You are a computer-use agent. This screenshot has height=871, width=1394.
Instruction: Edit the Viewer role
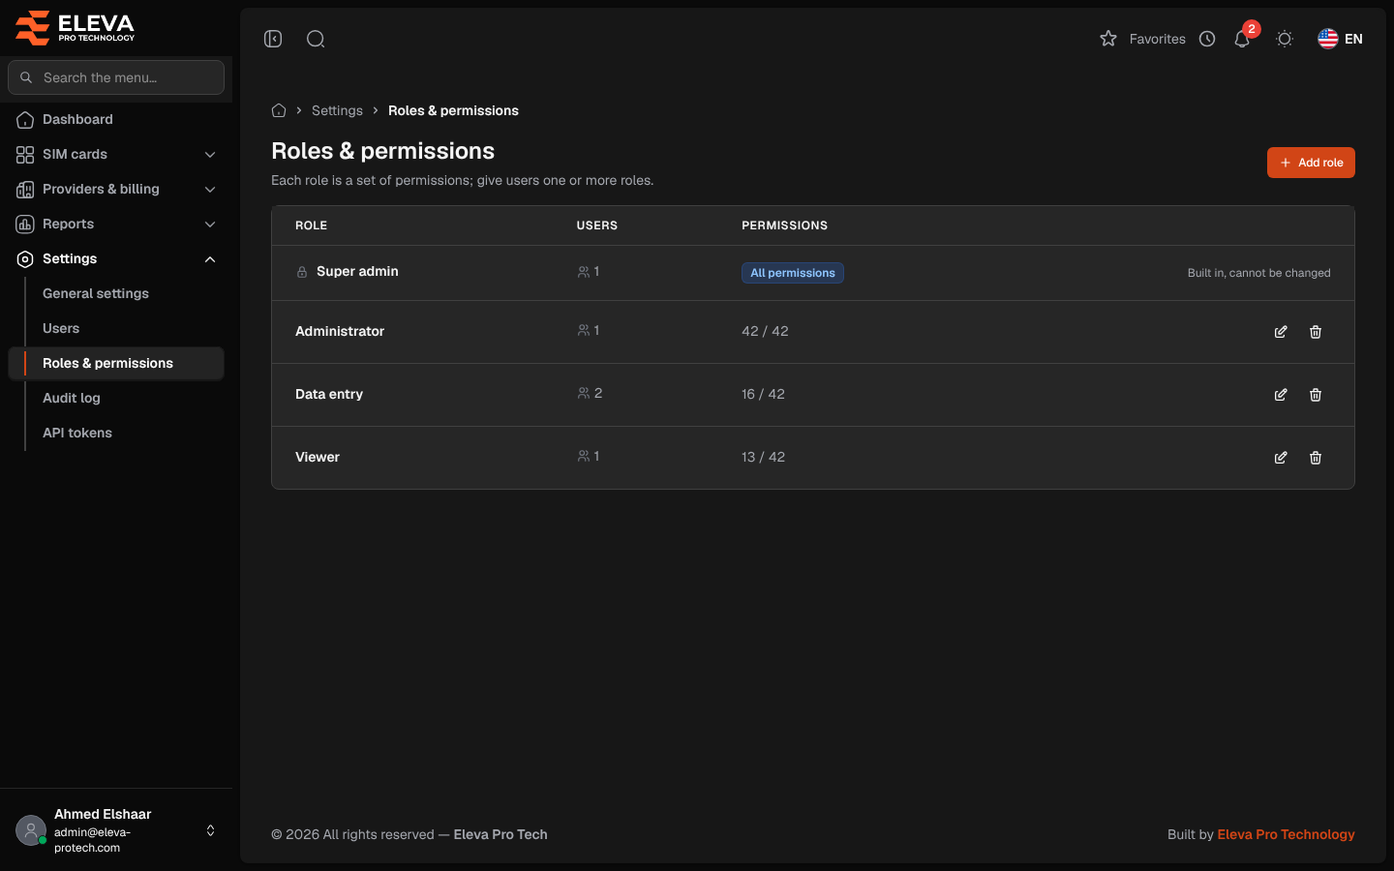click(1281, 458)
